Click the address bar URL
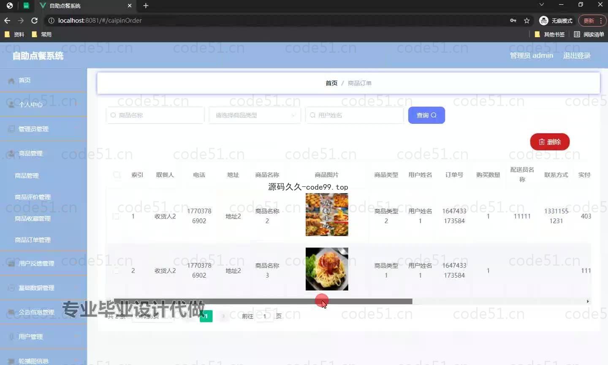The image size is (608, 365). (x=100, y=20)
